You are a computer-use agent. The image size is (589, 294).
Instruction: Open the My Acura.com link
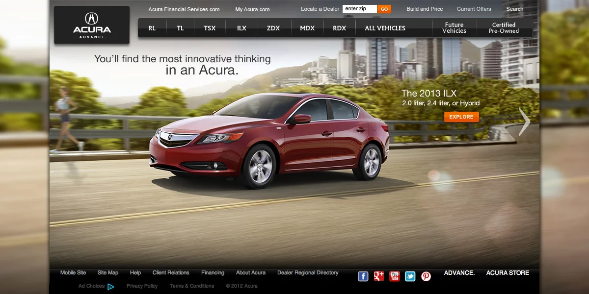tap(252, 9)
